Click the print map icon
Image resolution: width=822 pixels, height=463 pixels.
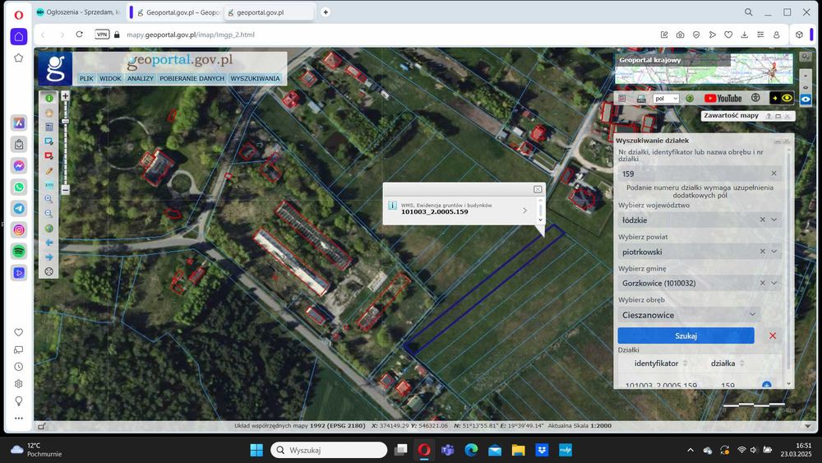point(640,98)
